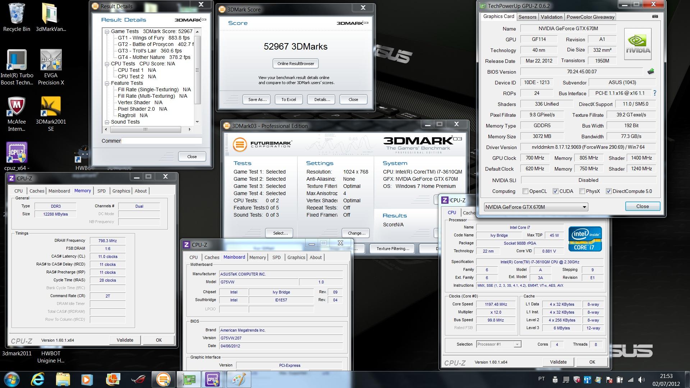Open McAfee Internet Security desktop shortcut

pos(17,114)
